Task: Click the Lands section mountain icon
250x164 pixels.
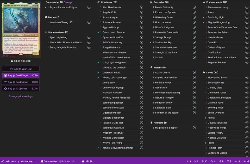Action: (204, 72)
